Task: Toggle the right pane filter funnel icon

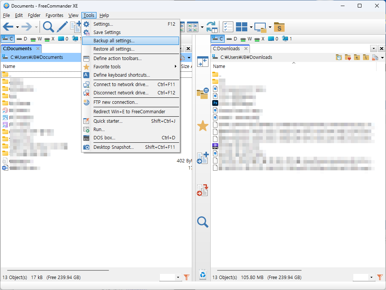Action: [x=380, y=278]
